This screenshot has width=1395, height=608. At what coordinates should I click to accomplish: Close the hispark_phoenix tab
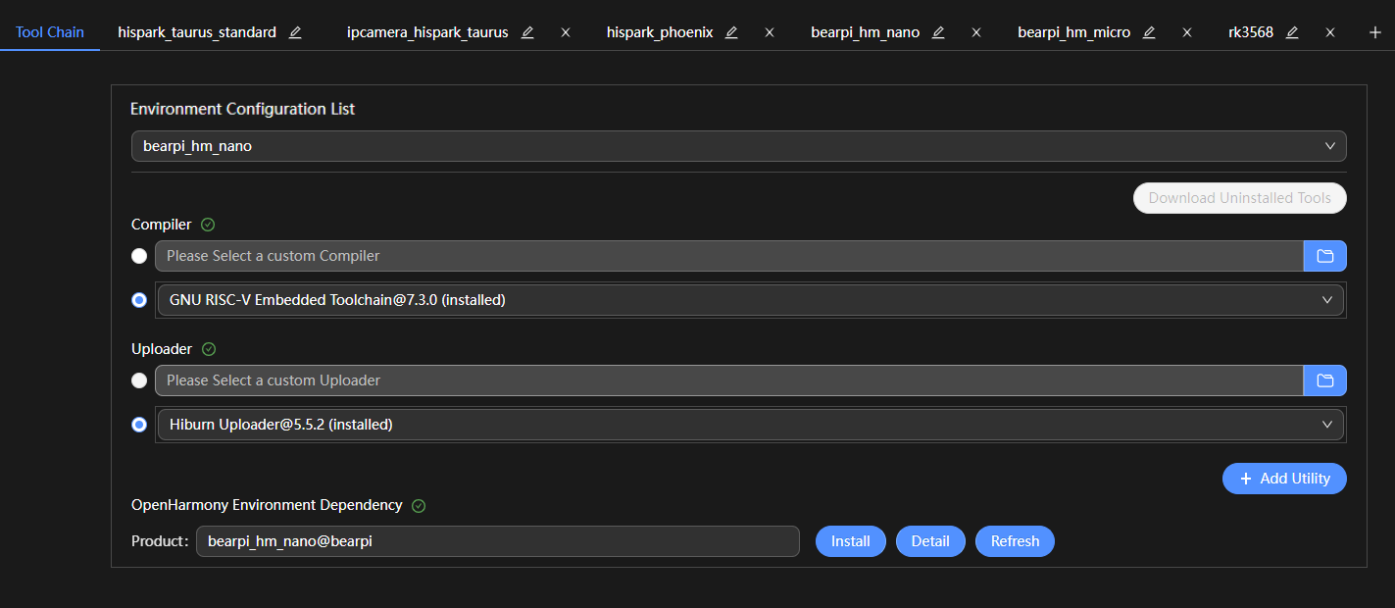point(770,32)
